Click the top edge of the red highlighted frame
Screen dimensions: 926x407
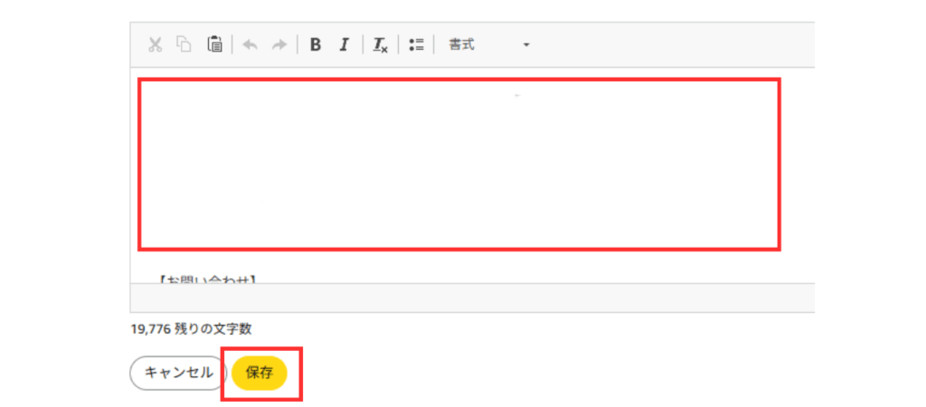(459, 80)
